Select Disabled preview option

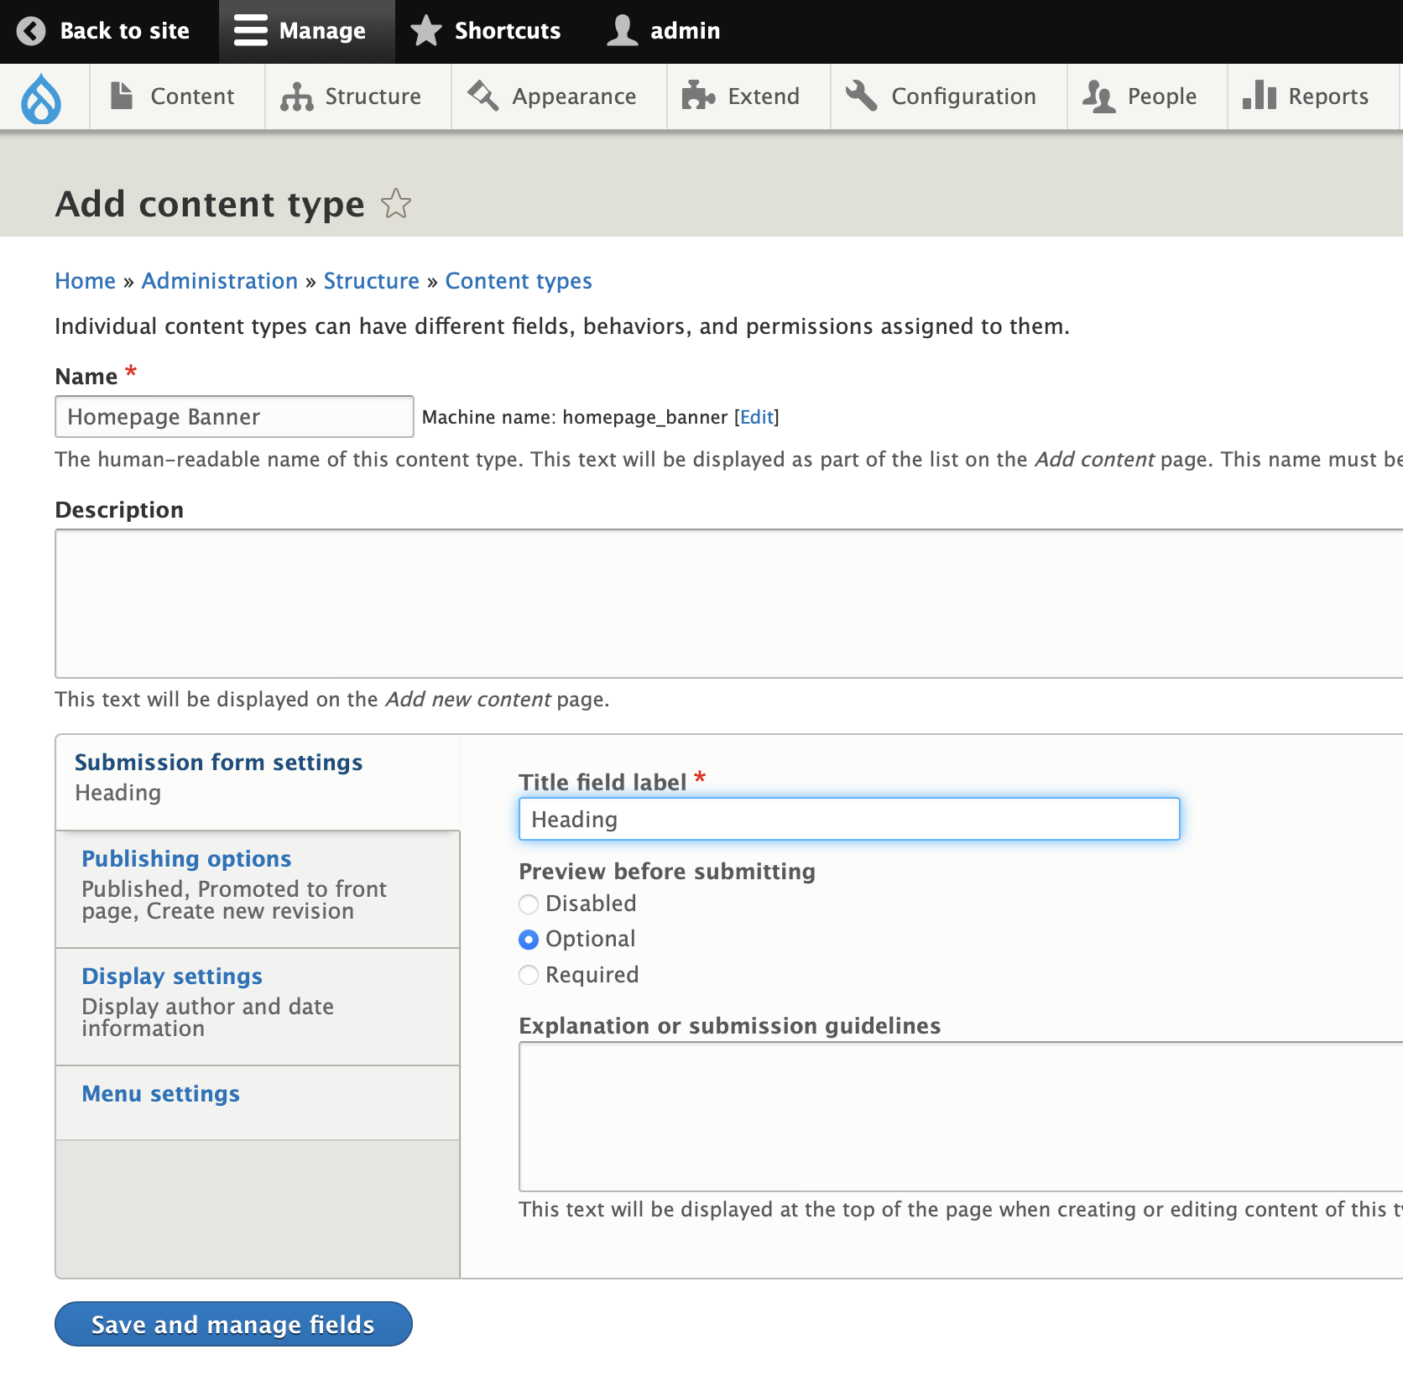529,904
